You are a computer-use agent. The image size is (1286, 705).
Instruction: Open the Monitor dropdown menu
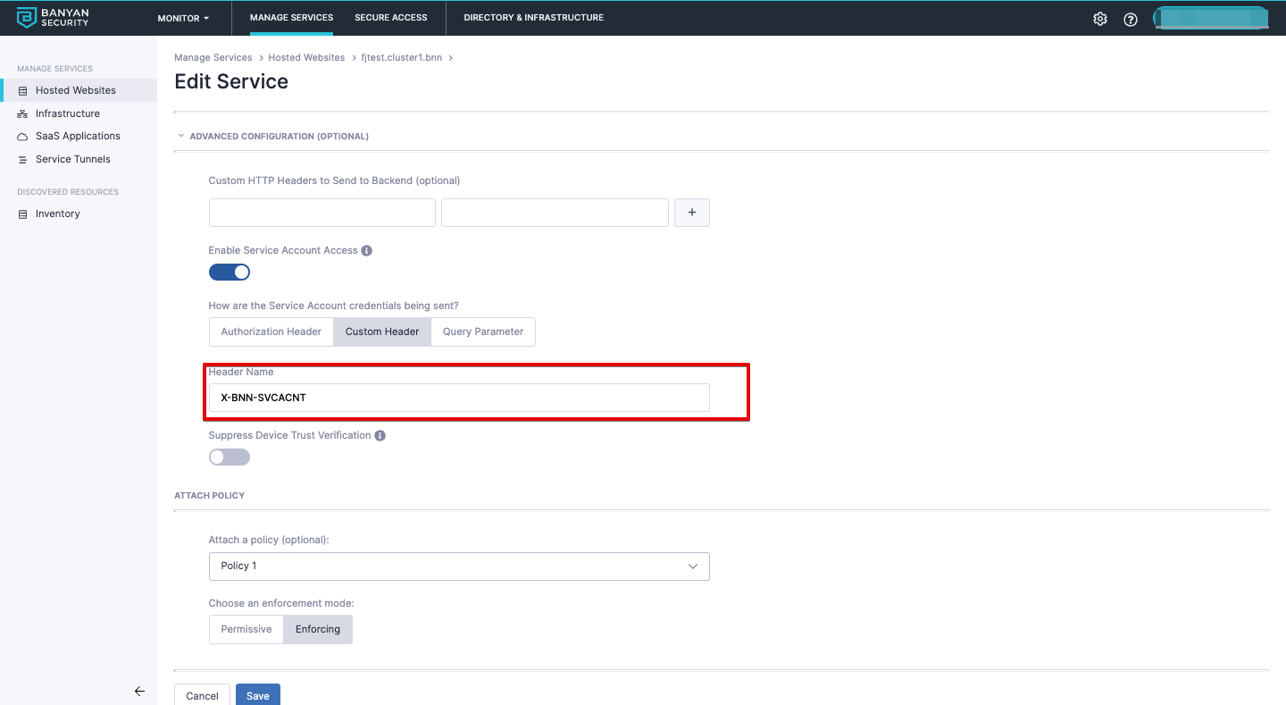point(183,18)
